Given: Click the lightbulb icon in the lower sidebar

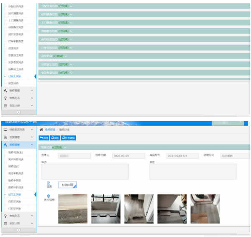Looking at the screenshot, I should click(x=5, y=216).
